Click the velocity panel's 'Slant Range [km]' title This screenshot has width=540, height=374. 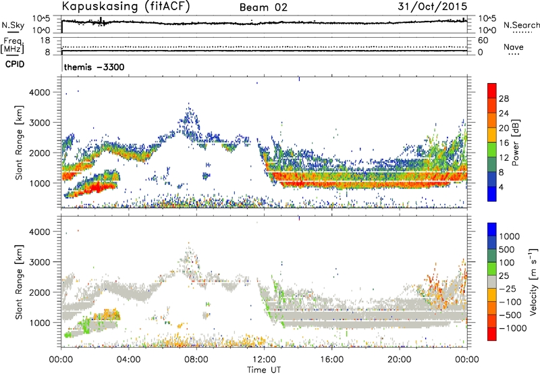[x=19, y=282]
